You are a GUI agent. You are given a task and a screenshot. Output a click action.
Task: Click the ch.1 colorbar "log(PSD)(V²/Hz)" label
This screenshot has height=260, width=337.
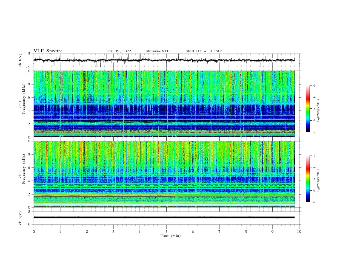coord(319,111)
